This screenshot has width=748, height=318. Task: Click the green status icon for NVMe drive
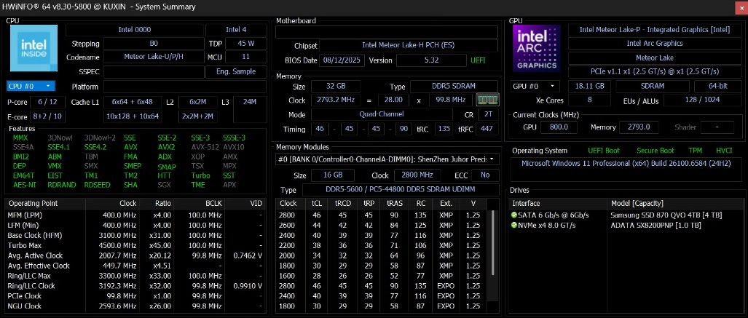pyautogui.click(x=513, y=225)
